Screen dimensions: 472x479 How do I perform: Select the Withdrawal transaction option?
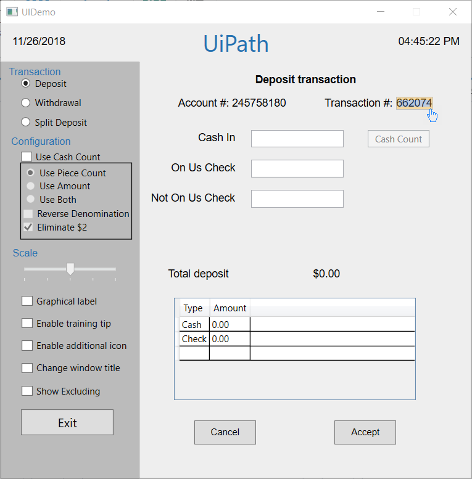tap(26, 102)
